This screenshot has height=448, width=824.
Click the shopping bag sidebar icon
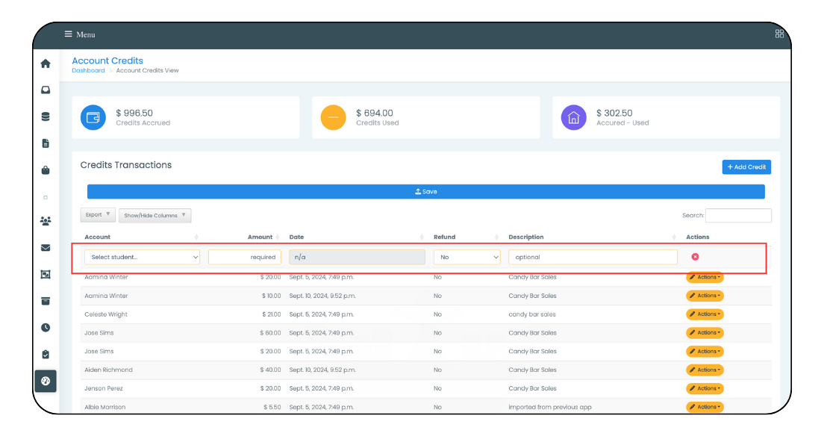click(46, 169)
